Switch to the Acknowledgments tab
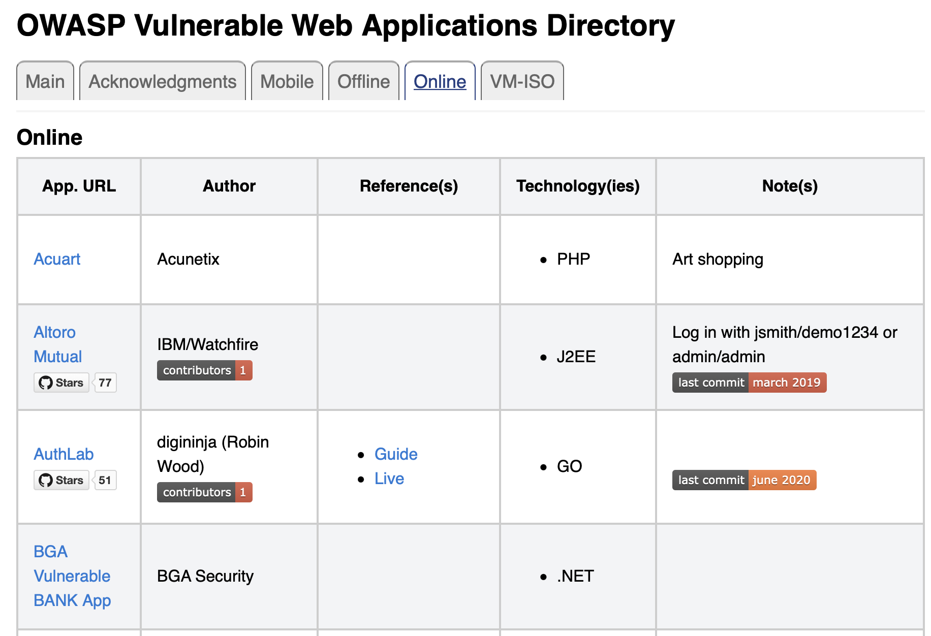 tap(163, 81)
